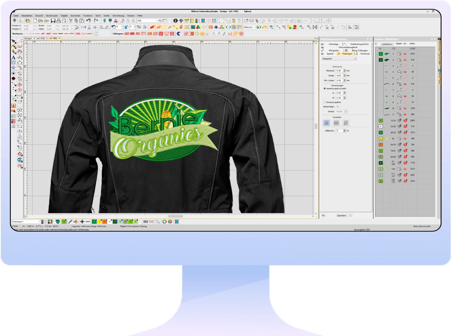Image resolution: width=451 pixels, height=336 pixels.
Task: Open the Colorway 1 dropdown
Action: click(26, 221)
